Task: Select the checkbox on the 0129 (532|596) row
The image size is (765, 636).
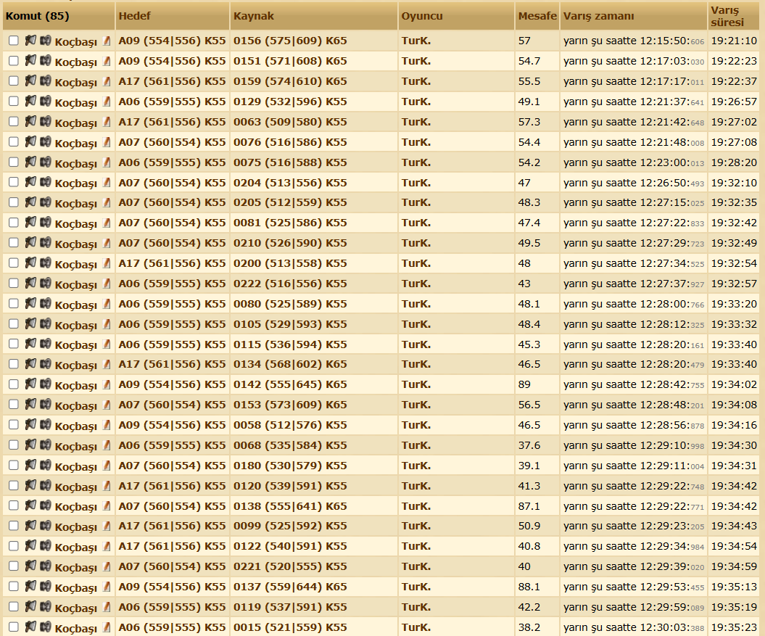Action: point(14,102)
